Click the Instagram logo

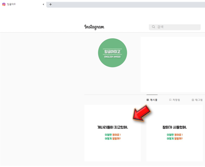[94, 27]
